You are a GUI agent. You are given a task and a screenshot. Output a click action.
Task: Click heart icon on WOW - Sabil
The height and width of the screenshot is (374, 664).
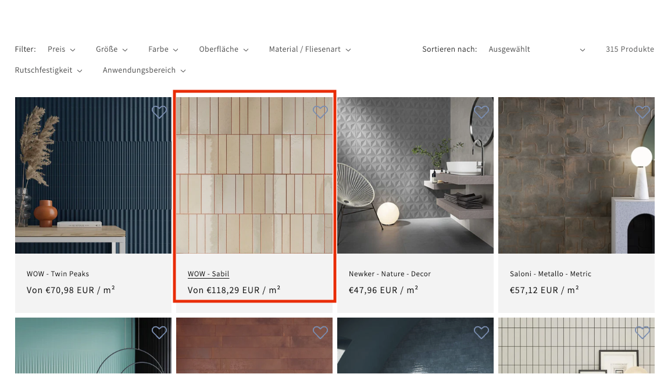pos(320,112)
